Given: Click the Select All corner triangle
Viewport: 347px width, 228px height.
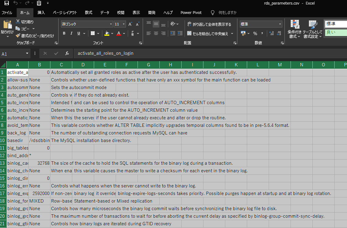Looking at the screenshot, I should click(3, 65).
